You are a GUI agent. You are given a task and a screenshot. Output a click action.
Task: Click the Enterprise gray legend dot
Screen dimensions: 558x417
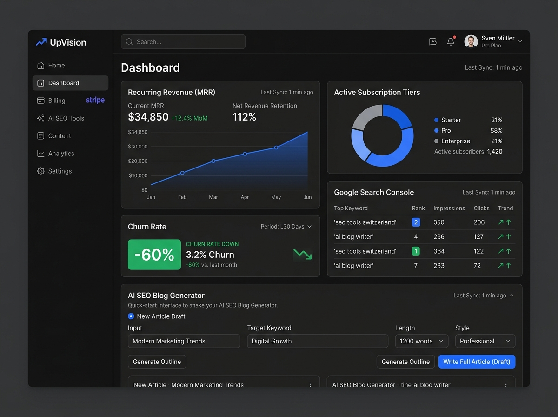(436, 141)
